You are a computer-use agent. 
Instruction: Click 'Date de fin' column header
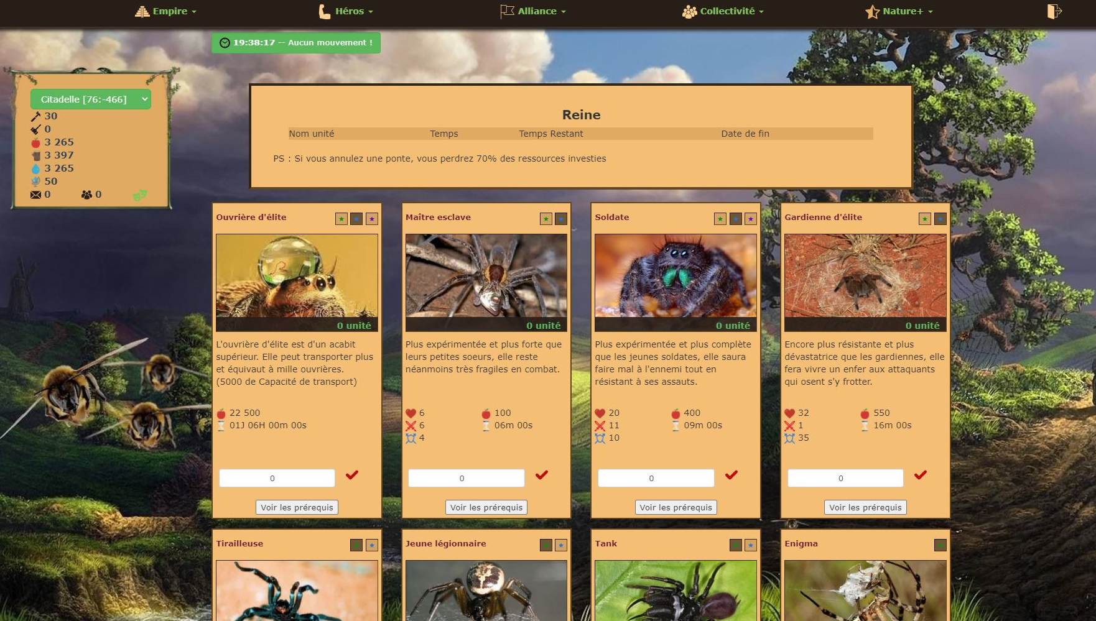[745, 134]
